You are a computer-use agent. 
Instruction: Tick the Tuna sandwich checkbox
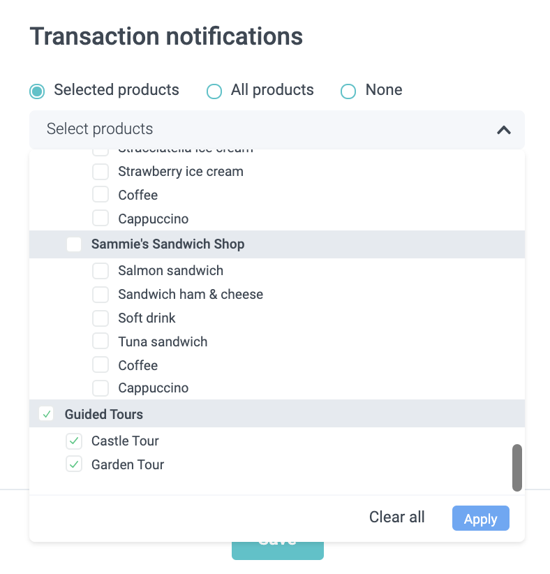click(101, 342)
